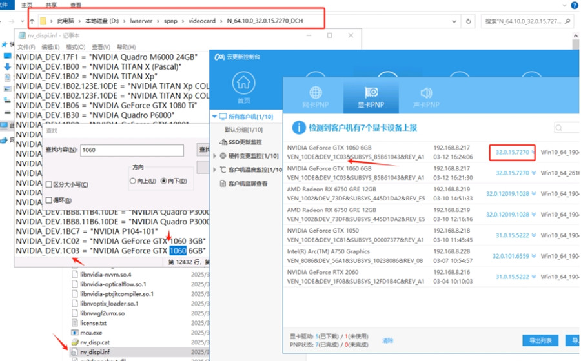581x361 pixels.
Task: Click the nv_disp.cat file icon
Action: point(74,342)
